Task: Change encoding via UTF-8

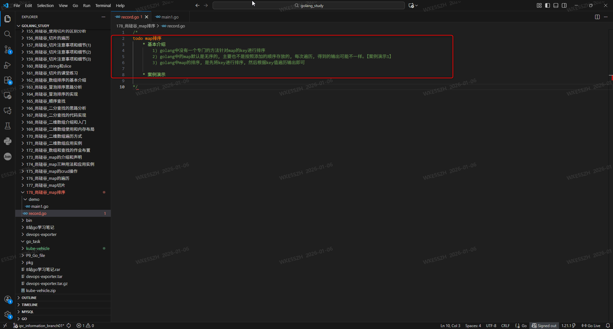Action: pos(491,325)
